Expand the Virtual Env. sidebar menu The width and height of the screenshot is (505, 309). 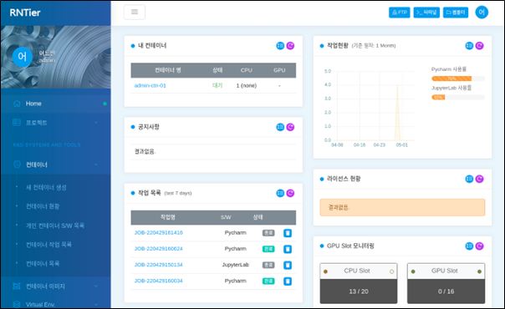(x=56, y=304)
